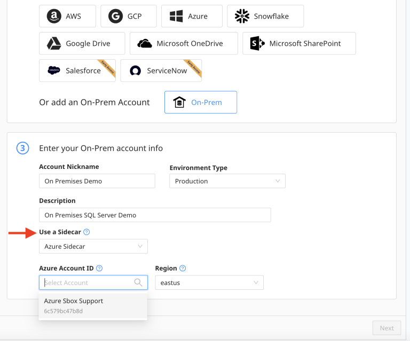Choose the Google Drive account tile
Screen dimensions: 410x341
tap(82, 43)
